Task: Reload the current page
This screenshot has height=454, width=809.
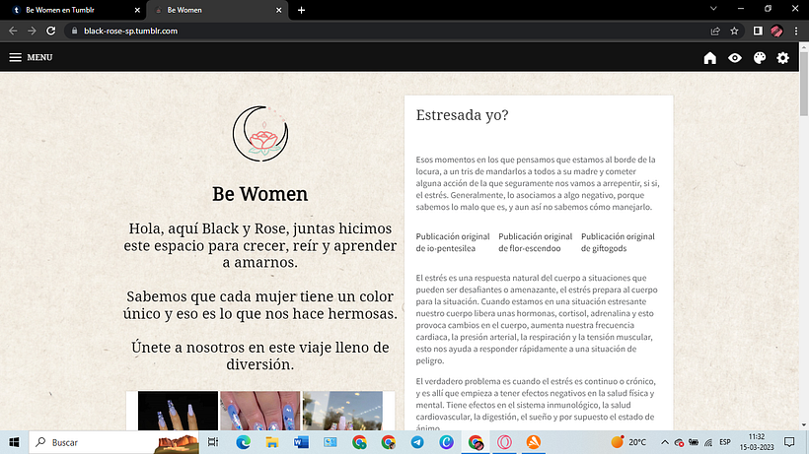Action: 50,31
